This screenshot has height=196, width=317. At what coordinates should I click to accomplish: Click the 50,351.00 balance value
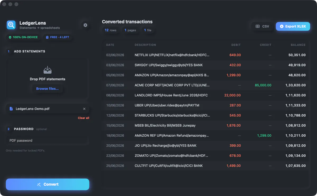(x=297, y=55)
